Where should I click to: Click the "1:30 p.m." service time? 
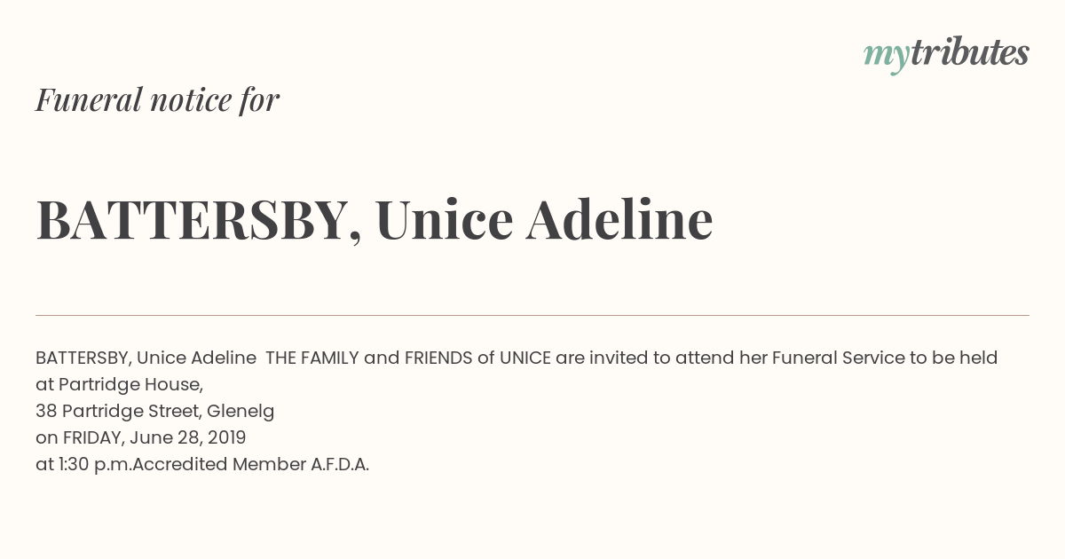[x=92, y=464]
